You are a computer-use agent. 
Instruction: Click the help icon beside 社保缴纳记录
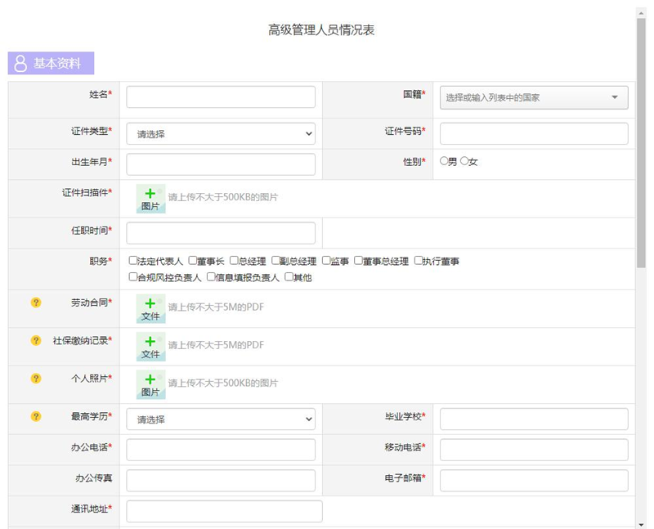pyautogui.click(x=36, y=340)
